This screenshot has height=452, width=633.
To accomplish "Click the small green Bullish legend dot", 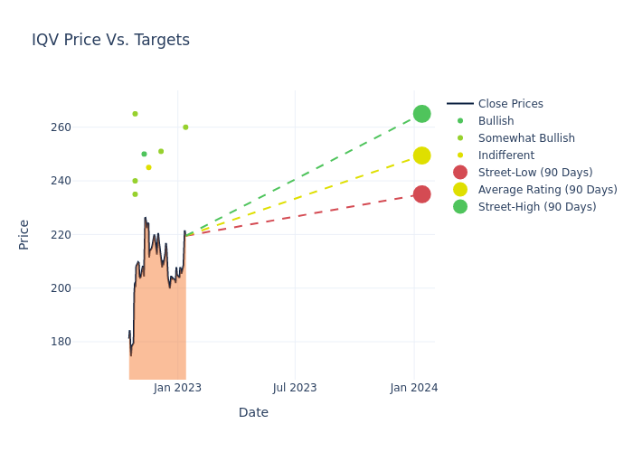I will 460,121.
